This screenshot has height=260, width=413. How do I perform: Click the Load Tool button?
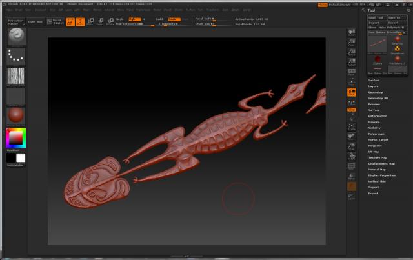[376, 17]
